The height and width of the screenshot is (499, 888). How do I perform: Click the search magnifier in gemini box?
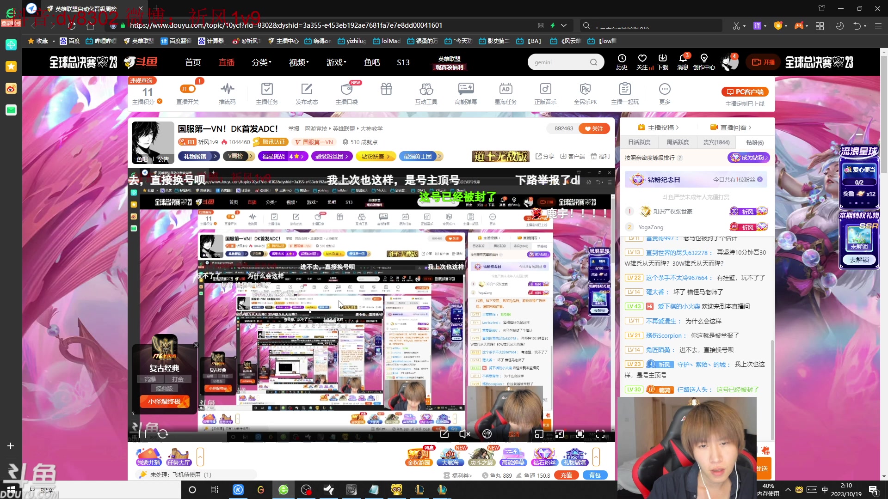[x=593, y=62]
